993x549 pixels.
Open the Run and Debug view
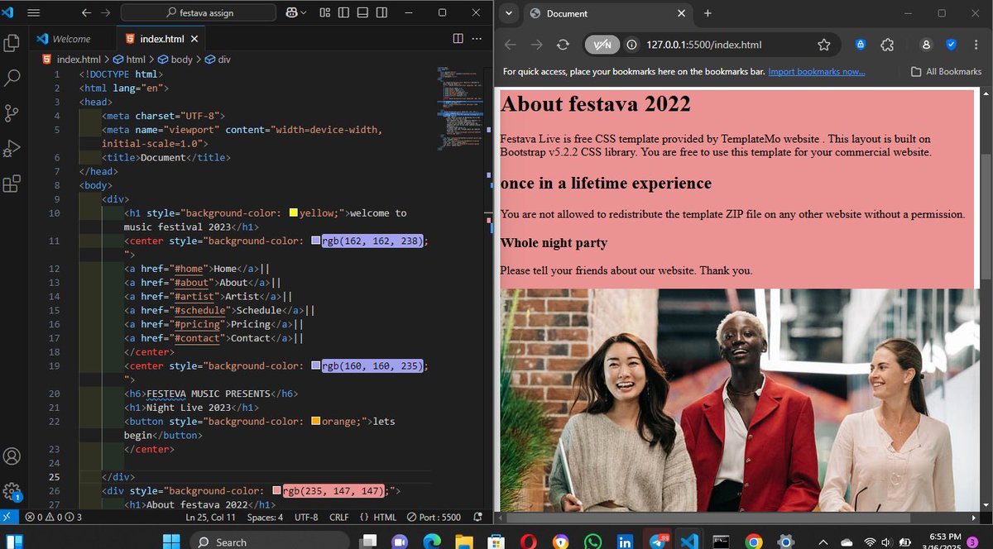12,149
